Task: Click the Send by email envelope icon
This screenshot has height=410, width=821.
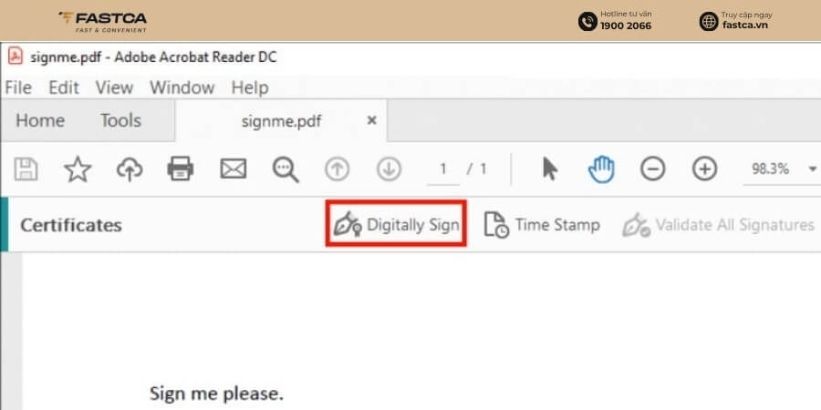Action: [233, 169]
